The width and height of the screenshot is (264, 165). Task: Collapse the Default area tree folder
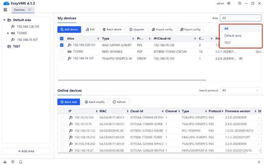4,20
